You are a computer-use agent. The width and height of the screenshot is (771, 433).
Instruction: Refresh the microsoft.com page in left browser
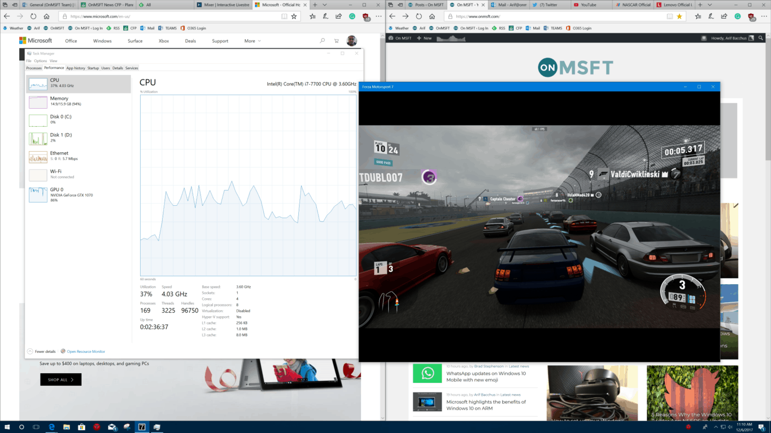tap(33, 16)
